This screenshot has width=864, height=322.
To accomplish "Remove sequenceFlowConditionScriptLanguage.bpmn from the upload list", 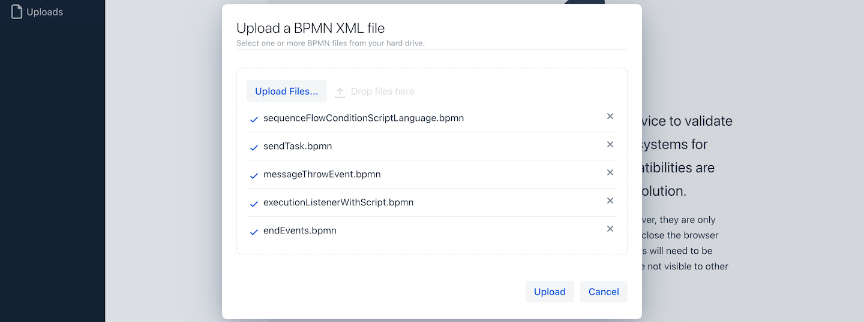I will (610, 117).
